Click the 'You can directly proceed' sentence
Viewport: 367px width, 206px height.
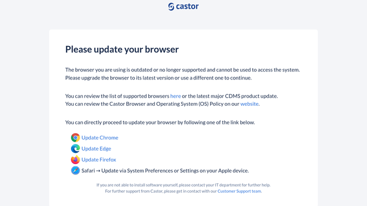(160, 122)
